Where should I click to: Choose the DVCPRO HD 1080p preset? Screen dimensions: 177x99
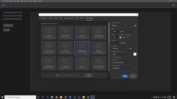[x=49, y=48]
